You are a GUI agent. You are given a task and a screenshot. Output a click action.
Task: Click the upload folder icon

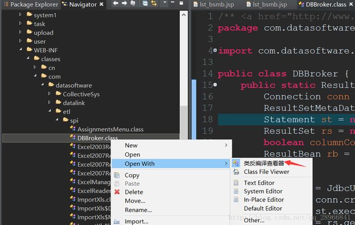(29, 32)
